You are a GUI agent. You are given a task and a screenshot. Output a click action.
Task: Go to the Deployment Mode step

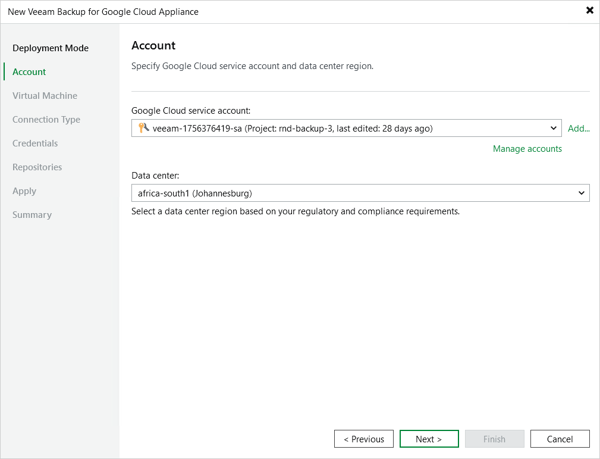(x=51, y=48)
